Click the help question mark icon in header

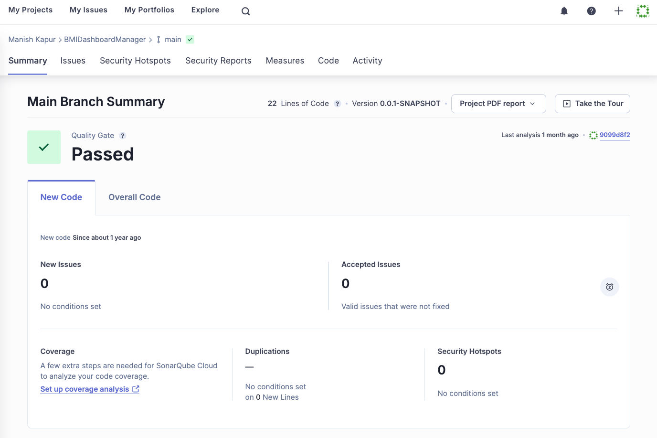[591, 11]
